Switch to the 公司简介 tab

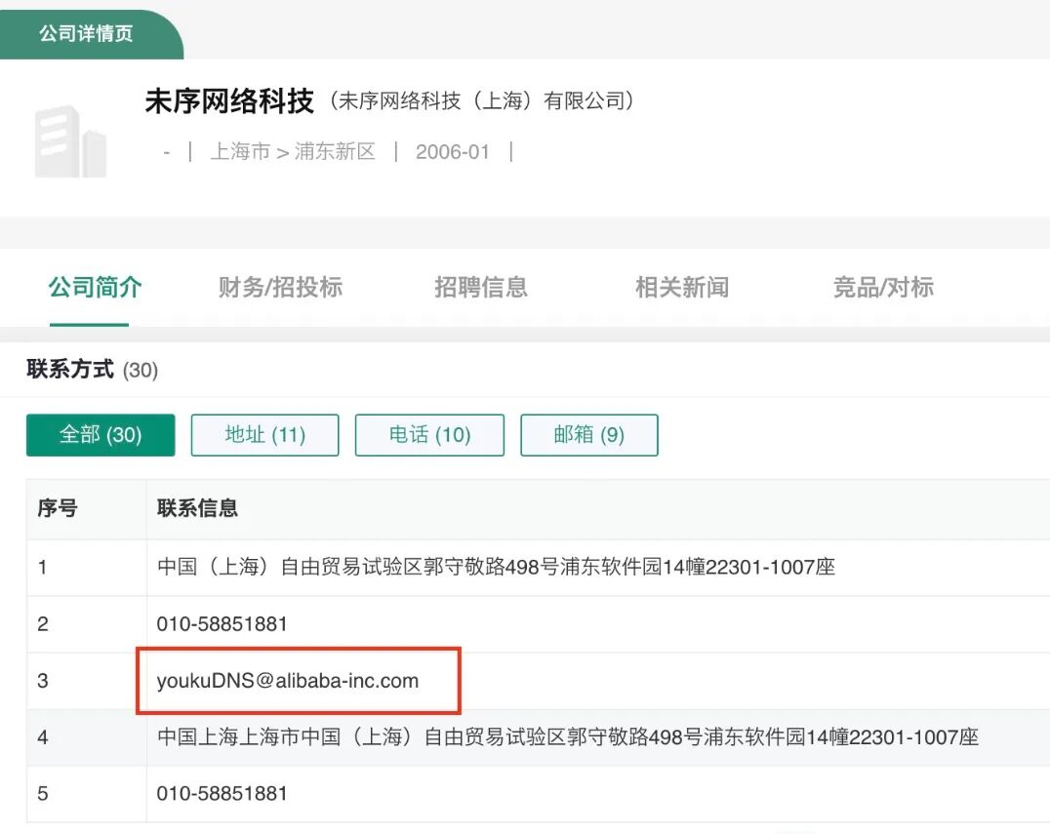tap(95, 287)
